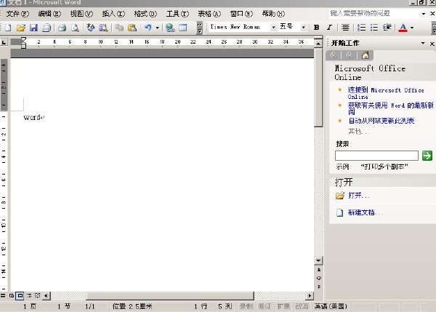Click the 录制 indicator in status bar
Image resolution: width=436 pixels, height=312 pixels.
246,306
